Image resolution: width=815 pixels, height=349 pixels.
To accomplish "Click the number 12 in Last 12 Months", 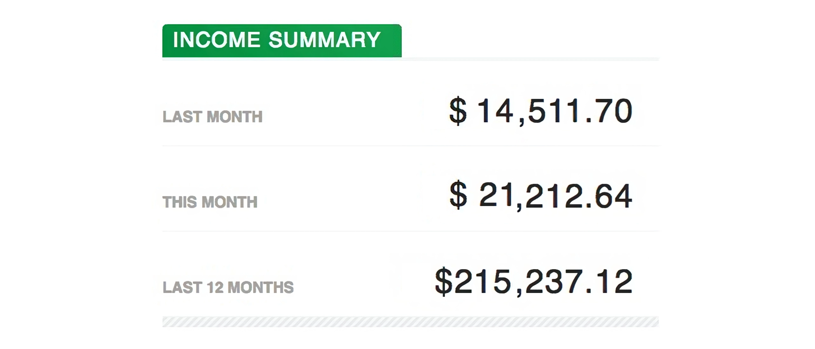I will [215, 287].
